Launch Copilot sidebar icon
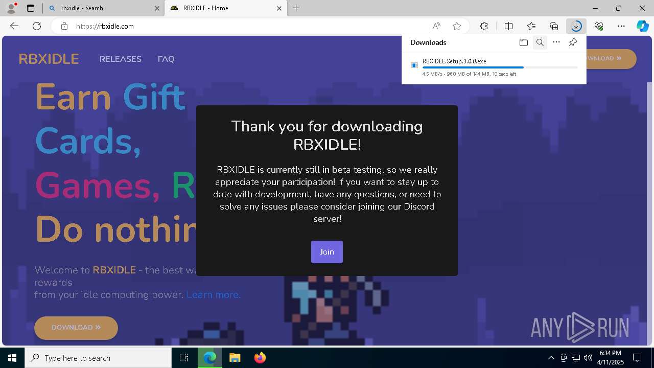This screenshot has width=654, height=368. pyautogui.click(x=642, y=26)
